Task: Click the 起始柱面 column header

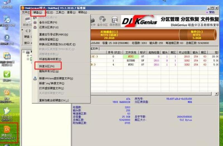Action: (x=154, y=52)
